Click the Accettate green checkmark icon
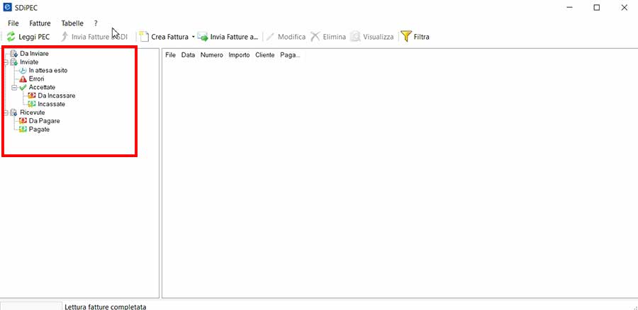 point(23,87)
